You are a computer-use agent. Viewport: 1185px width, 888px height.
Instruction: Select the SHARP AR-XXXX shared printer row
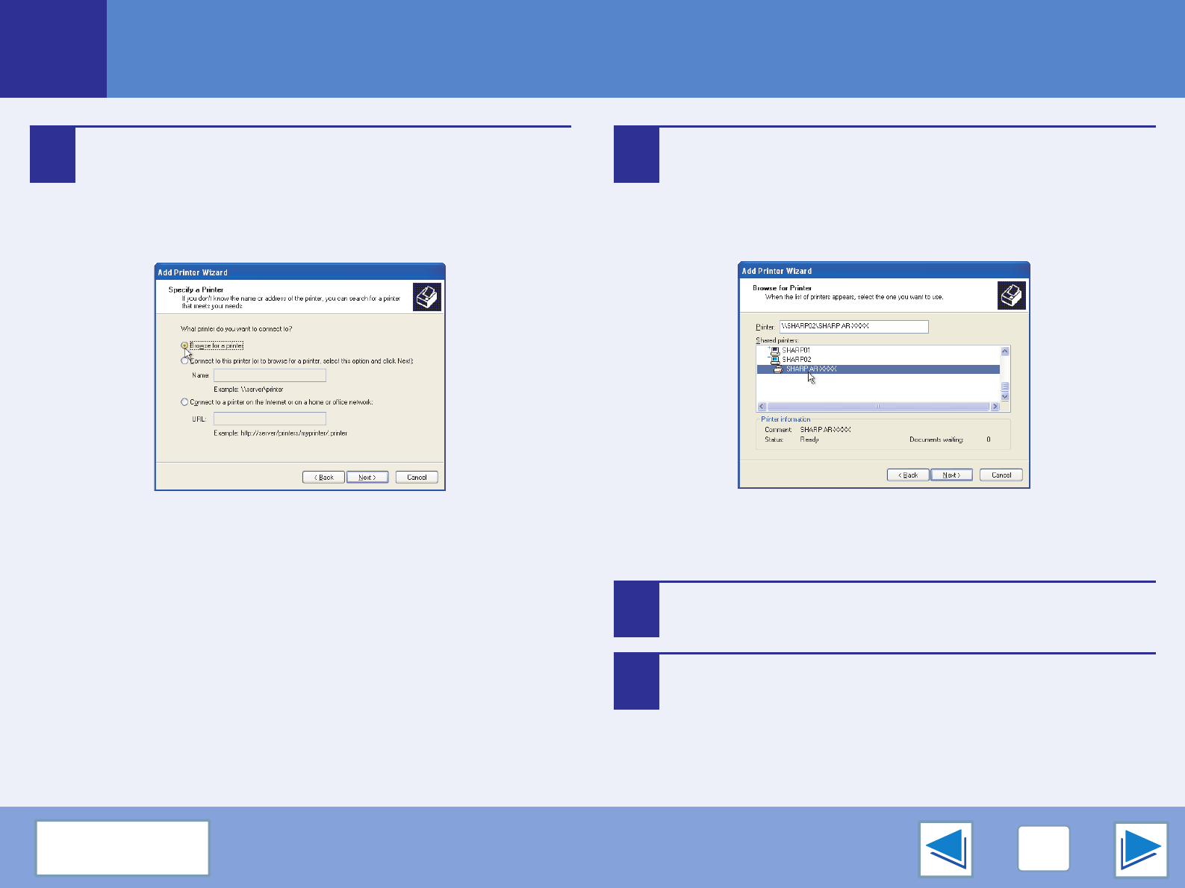point(878,369)
